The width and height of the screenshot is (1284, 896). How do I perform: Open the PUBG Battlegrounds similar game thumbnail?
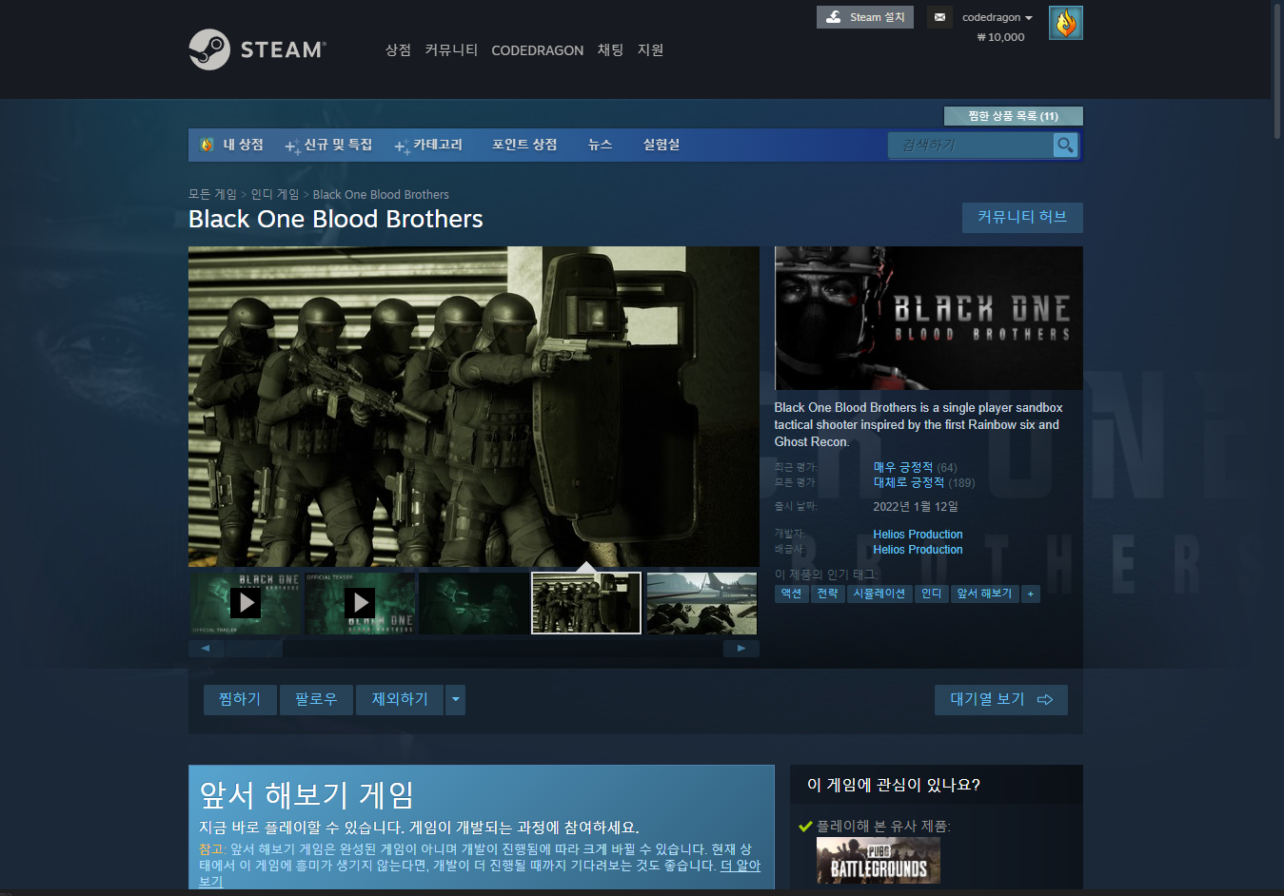pyautogui.click(x=879, y=860)
